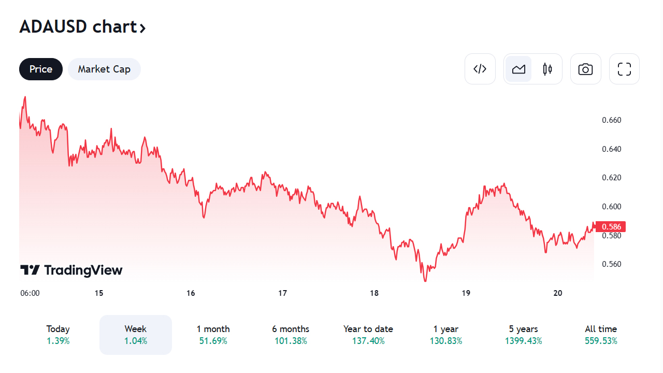Show the 6 months range
Screen dimensions: 663x373
(x=291, y=335)
